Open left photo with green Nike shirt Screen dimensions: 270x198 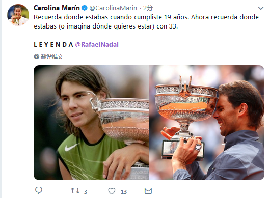tap(91, 123)
